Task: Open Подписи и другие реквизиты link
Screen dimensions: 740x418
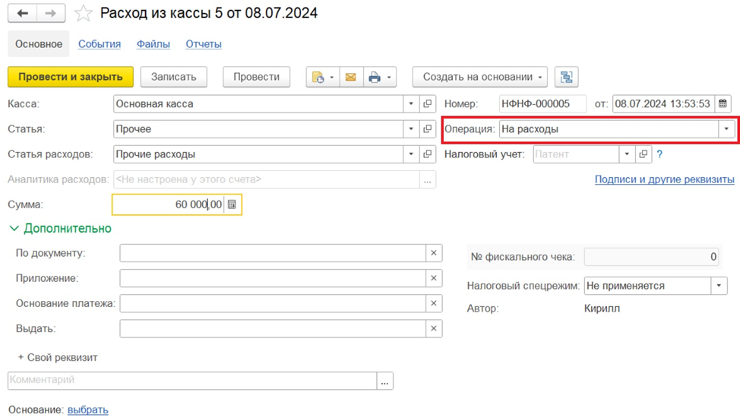Action: point(664,179)
